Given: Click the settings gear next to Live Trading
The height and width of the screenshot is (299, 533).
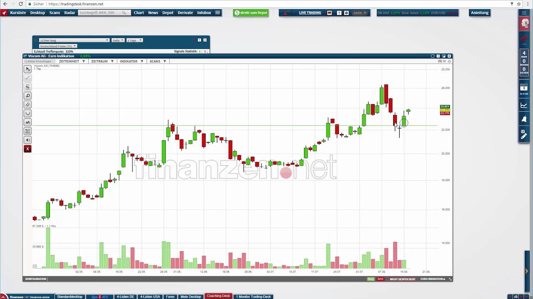Looking at the screenshot, I should [346, 13].
